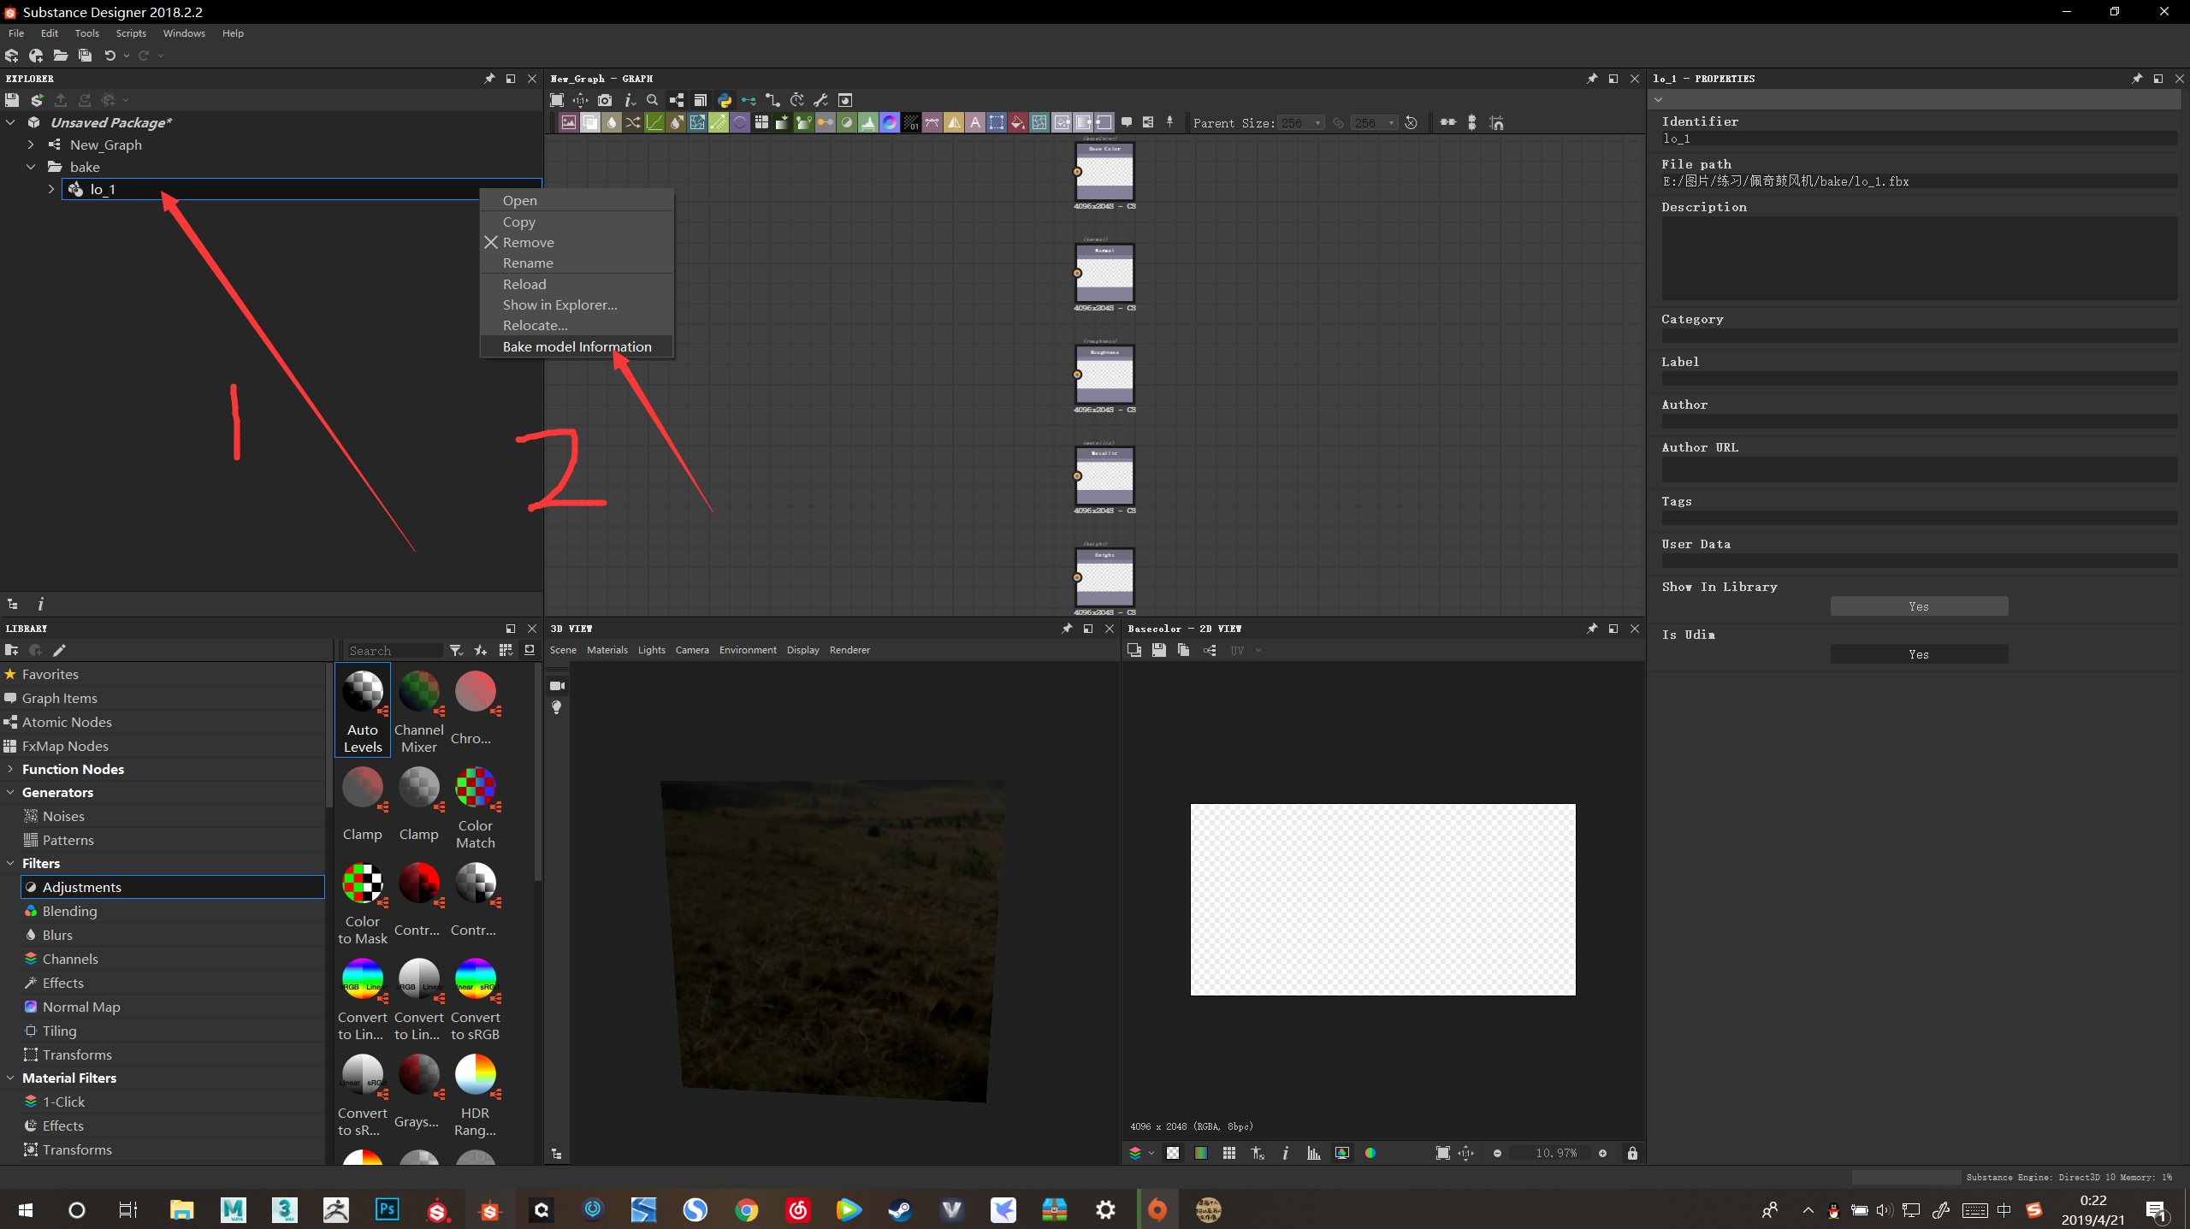Viewport: 2190px width, 1229px height.
Task: Select the gradient background swatch in the 2D view bar
Action: pyautogui.click(x=1200, y=1153)
